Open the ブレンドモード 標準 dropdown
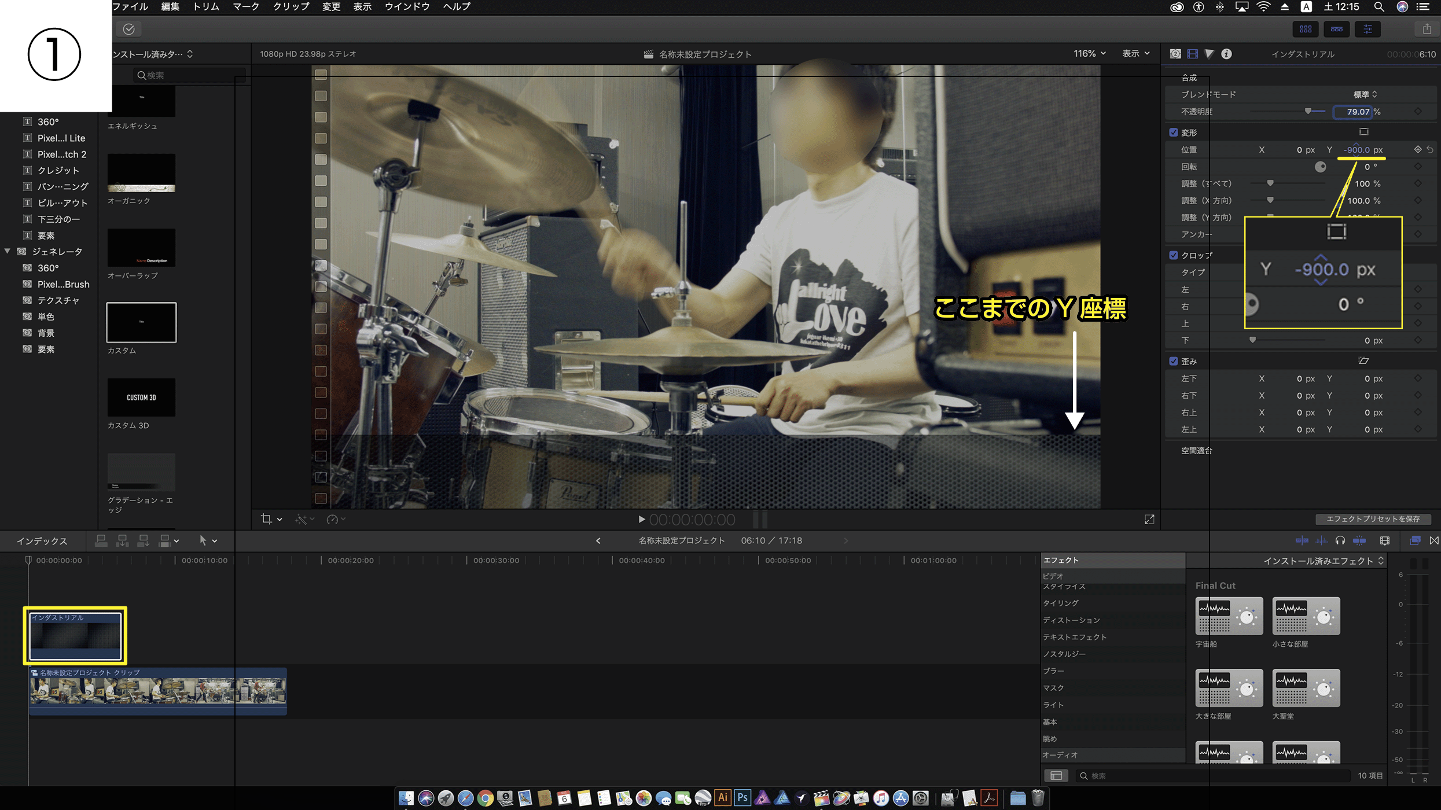 click(x=1365, y=94)
